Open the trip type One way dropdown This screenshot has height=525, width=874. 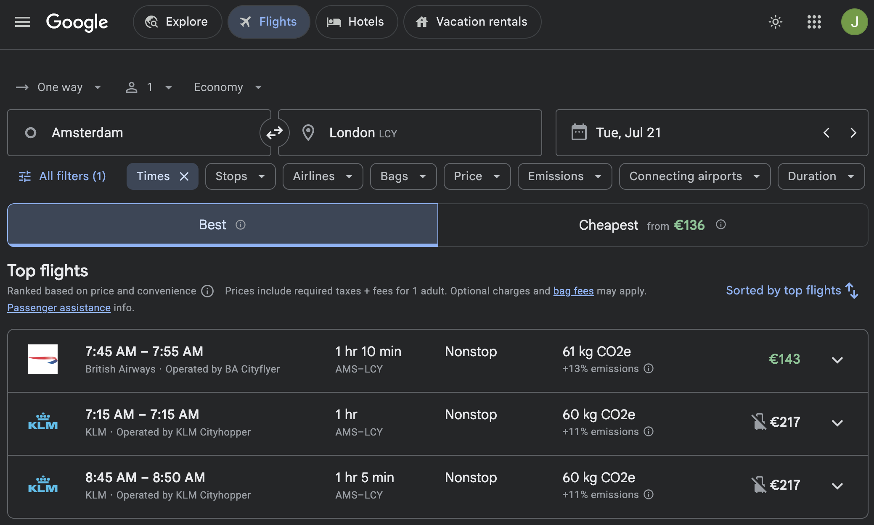click(59, 87)
